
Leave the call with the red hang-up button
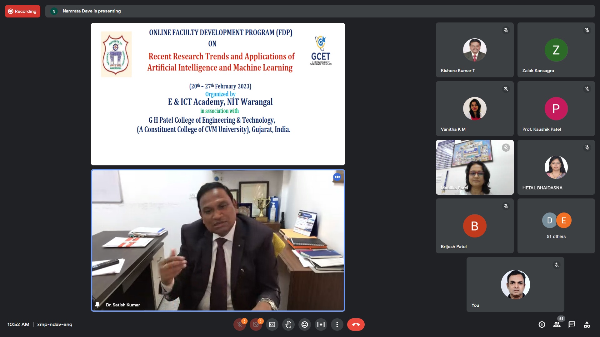356,325
